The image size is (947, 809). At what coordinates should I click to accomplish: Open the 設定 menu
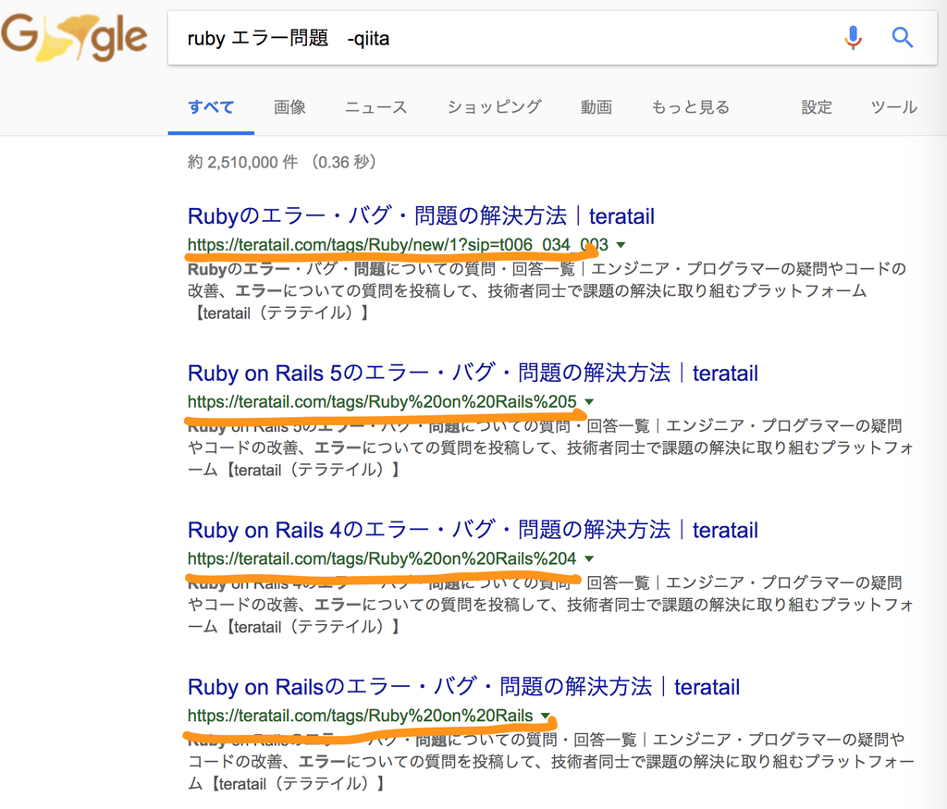pos(817,107)
